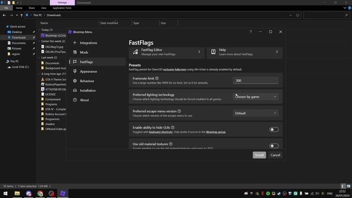Select Documents in Quick access
The image size is (352, 198).
click(19, 43)
